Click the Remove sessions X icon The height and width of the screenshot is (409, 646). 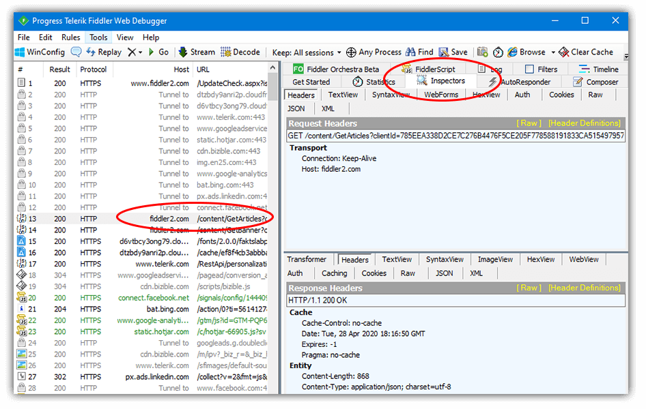(x=131, y=52)
